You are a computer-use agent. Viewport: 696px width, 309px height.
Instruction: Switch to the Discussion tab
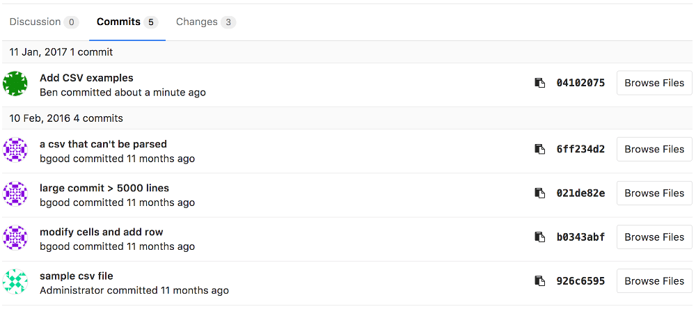[x=43, y=22]
